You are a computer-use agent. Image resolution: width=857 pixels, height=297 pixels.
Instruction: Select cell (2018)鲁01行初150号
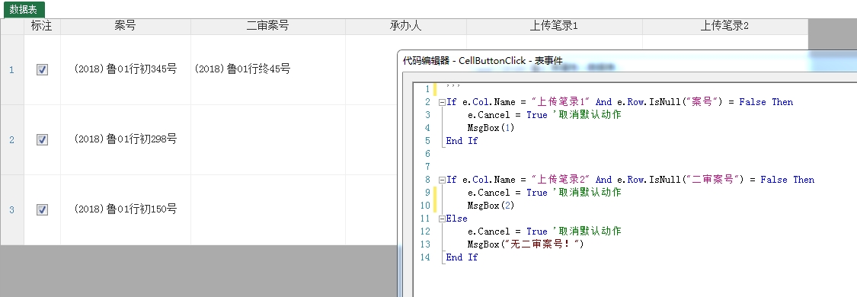coord(125,209)
